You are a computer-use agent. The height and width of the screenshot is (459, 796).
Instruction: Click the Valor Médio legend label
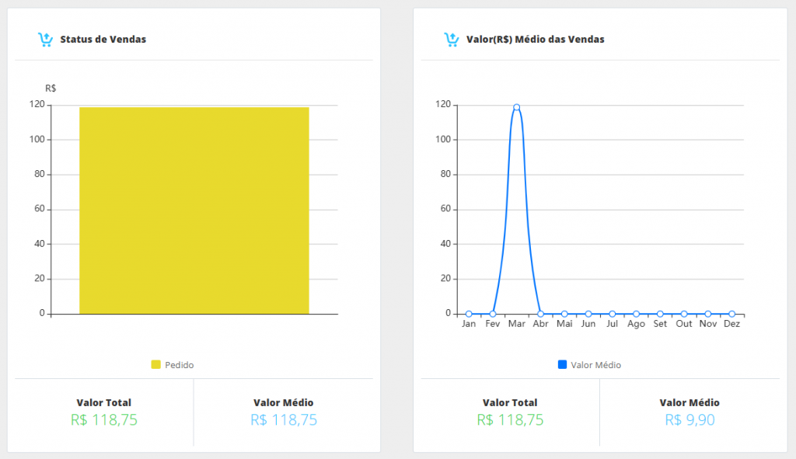coord(595,365)
